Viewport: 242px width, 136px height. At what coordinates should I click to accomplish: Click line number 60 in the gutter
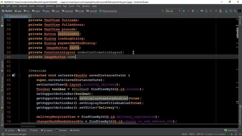click(x=9, y=57)
